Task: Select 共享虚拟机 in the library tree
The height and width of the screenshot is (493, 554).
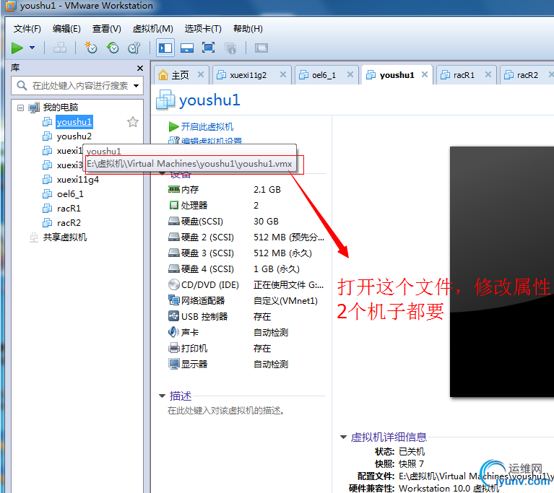Action: [x=65, y=237]
